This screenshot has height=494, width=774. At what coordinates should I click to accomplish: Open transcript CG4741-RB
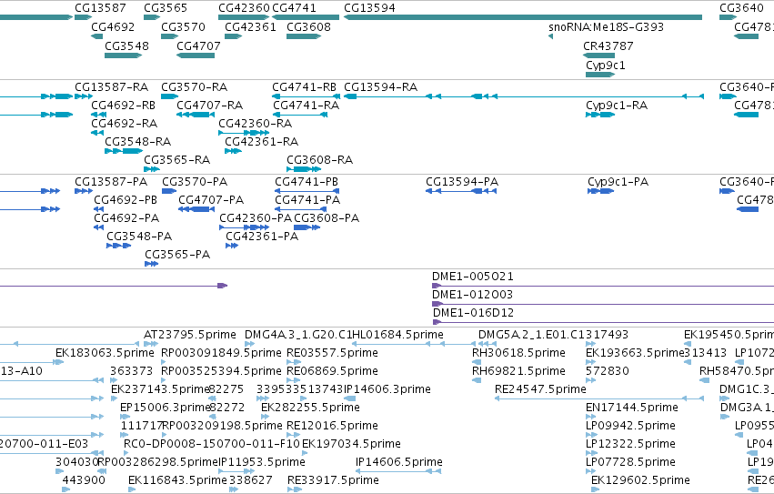pyautogui.click(x=304, y=87)
